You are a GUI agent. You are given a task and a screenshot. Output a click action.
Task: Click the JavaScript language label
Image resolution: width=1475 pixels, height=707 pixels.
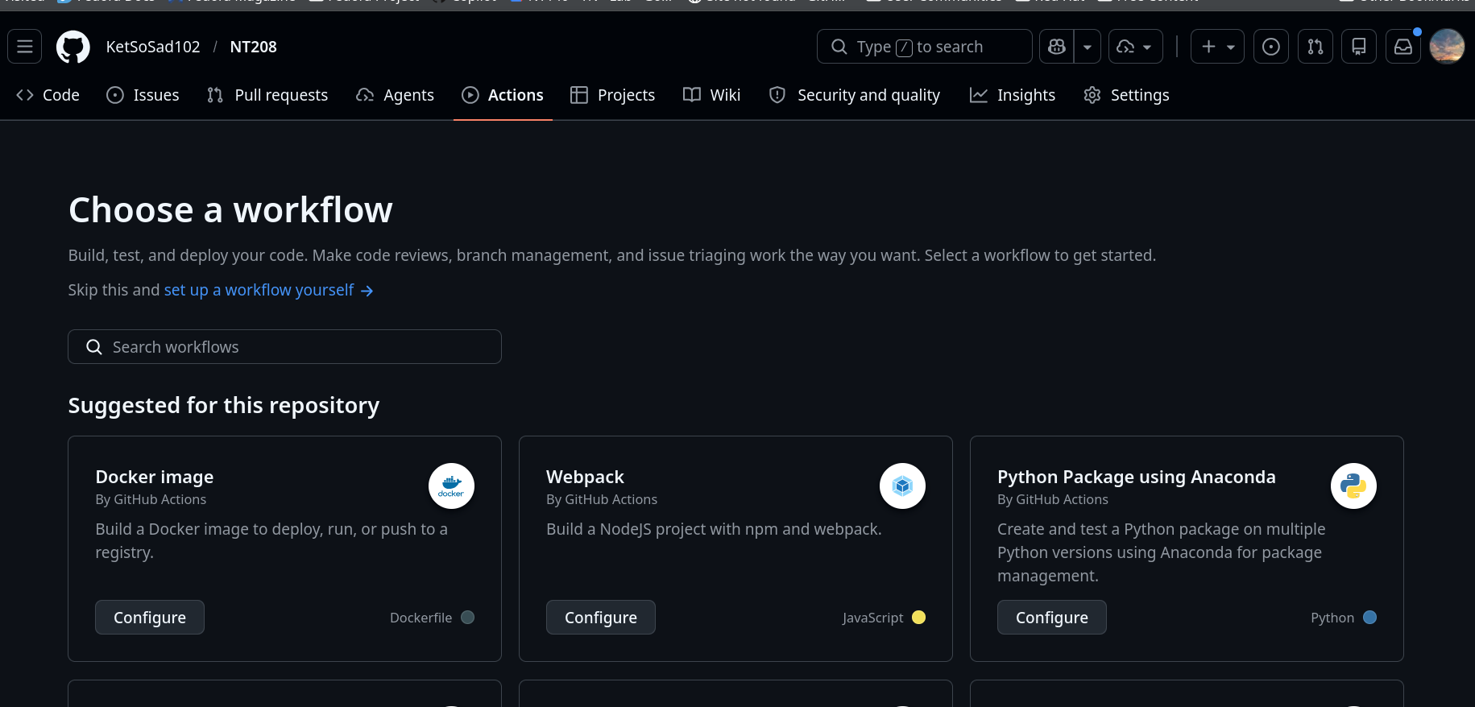[x=873, y=618]
